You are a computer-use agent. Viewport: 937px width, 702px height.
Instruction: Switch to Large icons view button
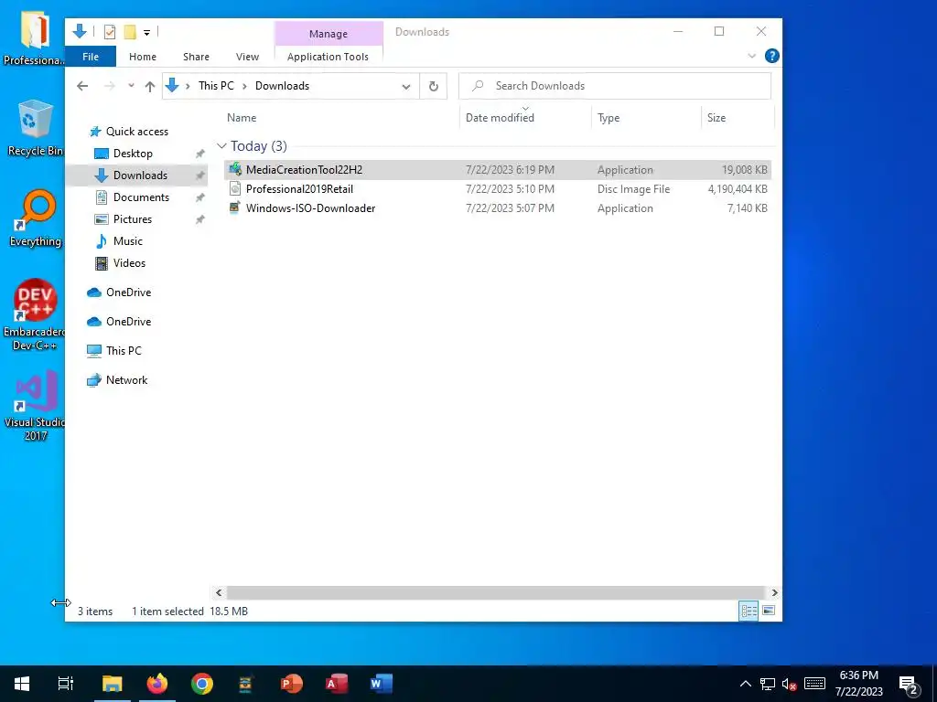coord(769,611)
